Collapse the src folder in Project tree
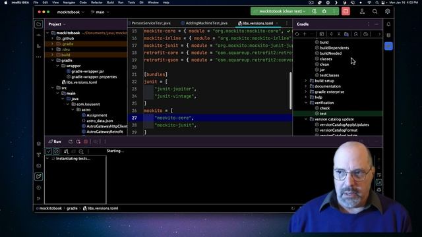The image size is (422, 237). [53, 88]
